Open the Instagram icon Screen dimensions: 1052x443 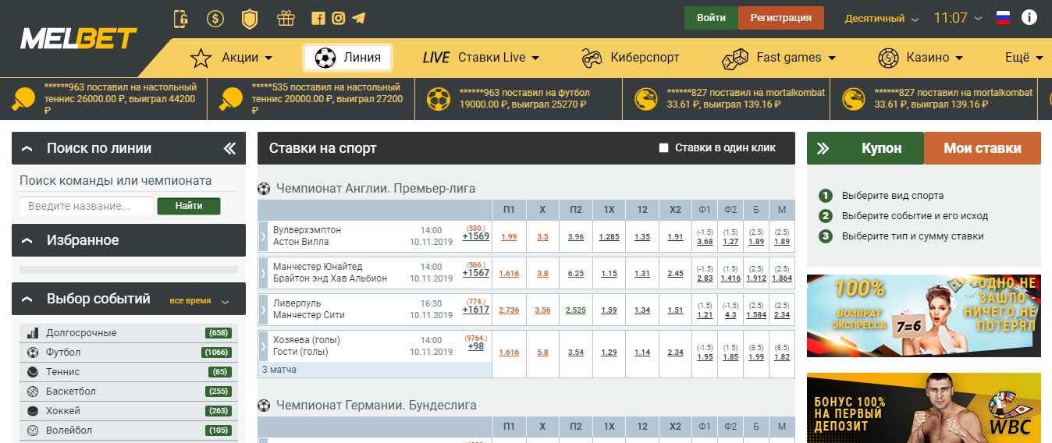338,18
